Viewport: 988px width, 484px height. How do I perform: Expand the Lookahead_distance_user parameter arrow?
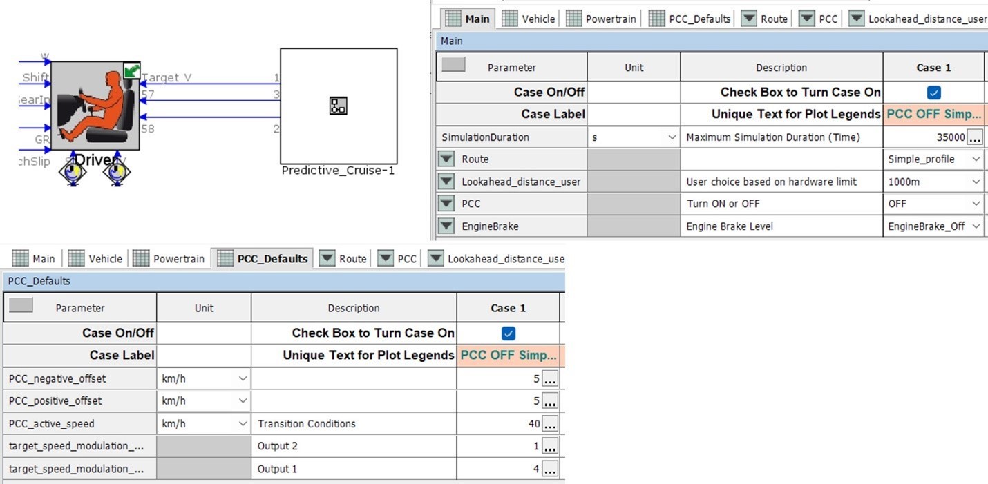click(446, 182)
